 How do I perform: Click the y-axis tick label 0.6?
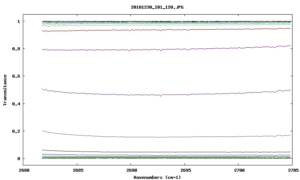point(16,76)
